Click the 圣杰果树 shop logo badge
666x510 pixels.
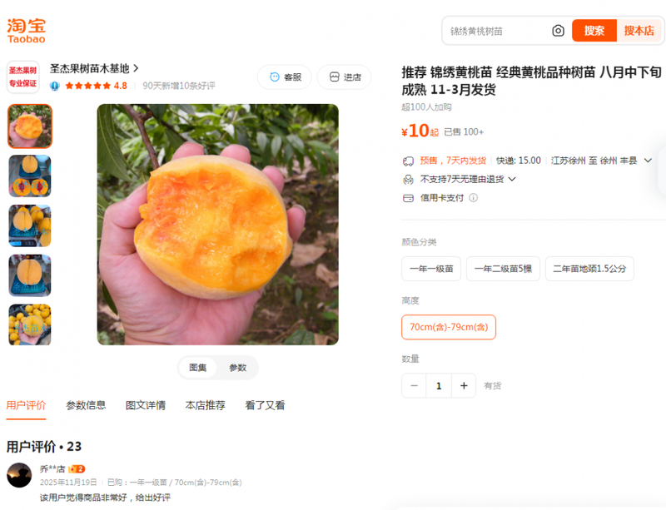(x=23, y=77)
